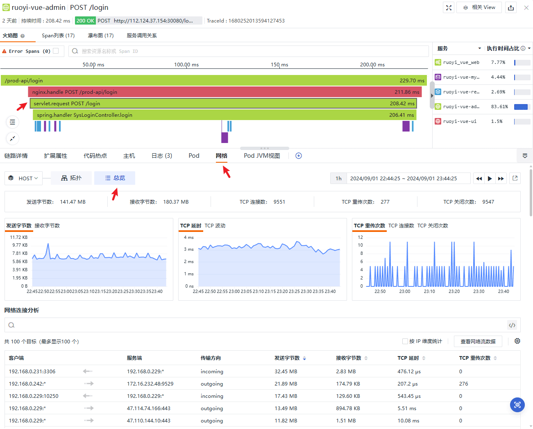Open the Pod JVM视图 tab

[x=262, y=156]
